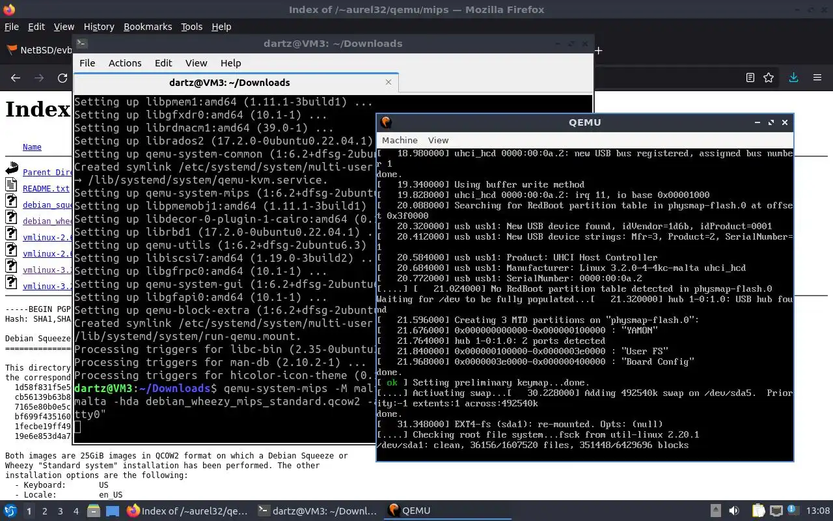Click the removable media eject tray icon

click(715, 511)
